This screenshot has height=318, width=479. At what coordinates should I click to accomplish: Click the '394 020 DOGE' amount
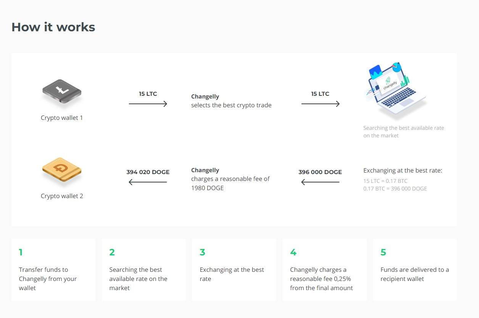point(148,172)
